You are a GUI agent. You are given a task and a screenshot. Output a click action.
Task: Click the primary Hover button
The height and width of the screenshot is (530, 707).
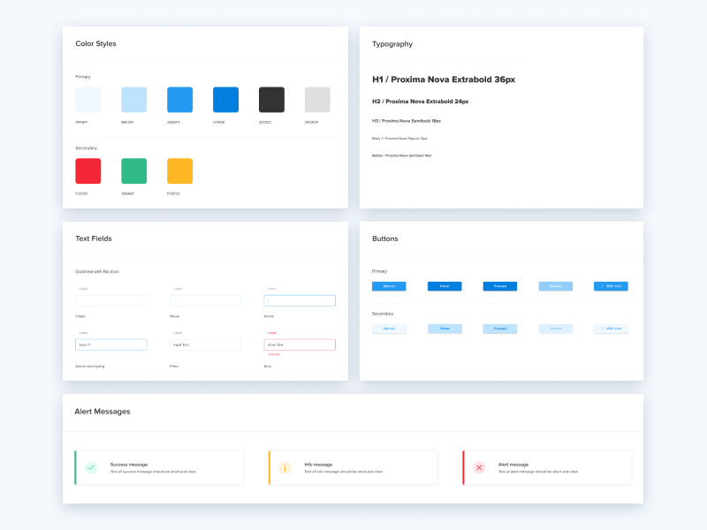coord(445,286)
